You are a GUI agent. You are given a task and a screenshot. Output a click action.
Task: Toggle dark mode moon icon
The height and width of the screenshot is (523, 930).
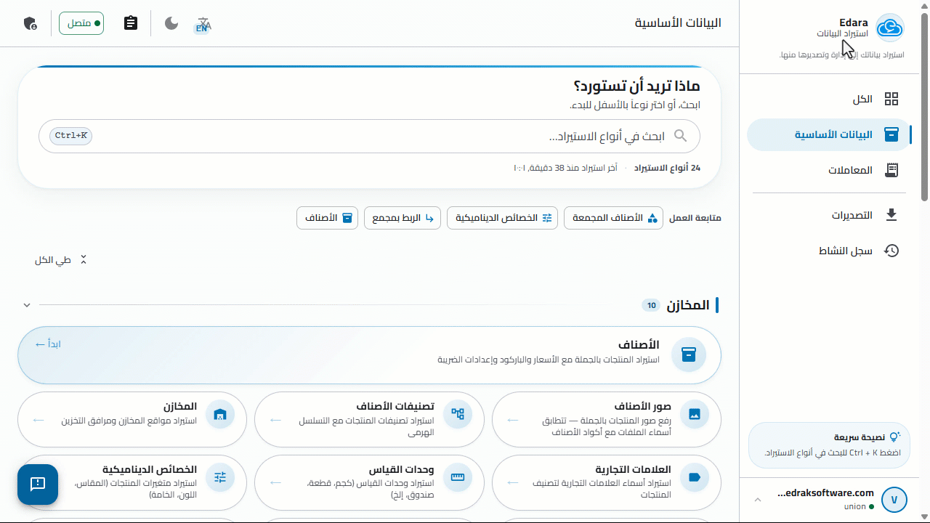(x=171, y=23)
